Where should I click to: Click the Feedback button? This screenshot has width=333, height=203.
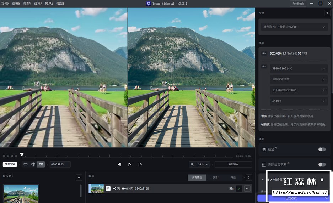coord(298,4)
